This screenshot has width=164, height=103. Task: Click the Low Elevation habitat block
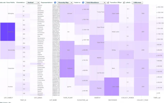pyautogui.click(x=97, y=73)
